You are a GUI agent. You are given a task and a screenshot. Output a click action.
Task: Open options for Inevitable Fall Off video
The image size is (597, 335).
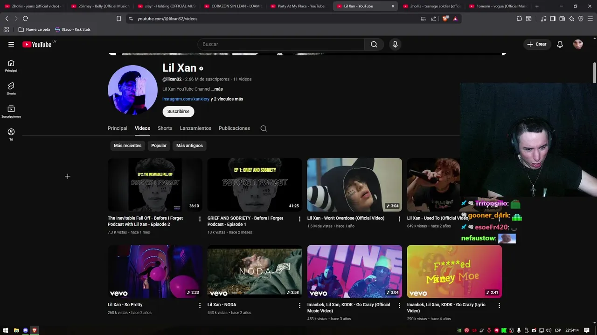click(200, 219)
